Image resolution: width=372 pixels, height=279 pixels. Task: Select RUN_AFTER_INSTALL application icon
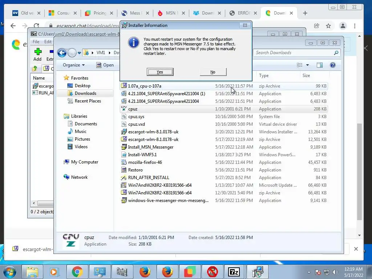pyautogui.click(x=124, y=177)
